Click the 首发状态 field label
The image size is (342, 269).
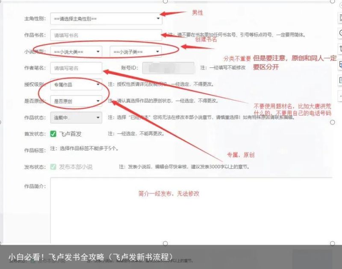pos(35,134)
